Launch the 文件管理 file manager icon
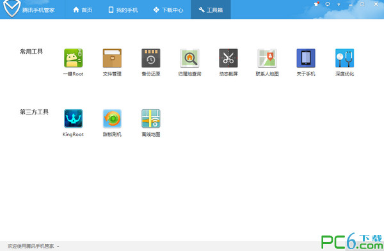The image size is (384, 251). (x=112, y=58)
